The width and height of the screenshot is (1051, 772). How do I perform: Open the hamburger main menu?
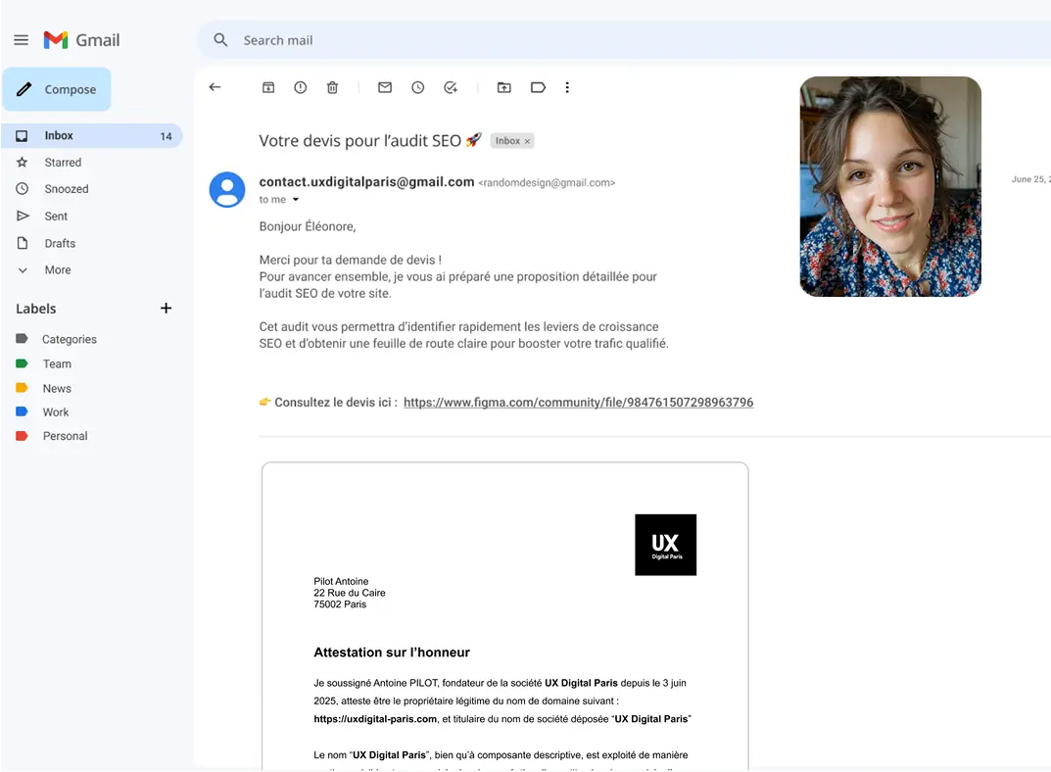[x=21, y=40]
